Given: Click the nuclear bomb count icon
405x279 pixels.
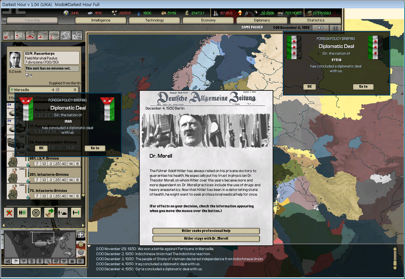Looking at the screenshot, I should click(240, 13).
